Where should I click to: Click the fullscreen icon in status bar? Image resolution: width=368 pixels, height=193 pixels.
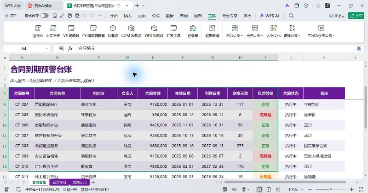(361, 189)
